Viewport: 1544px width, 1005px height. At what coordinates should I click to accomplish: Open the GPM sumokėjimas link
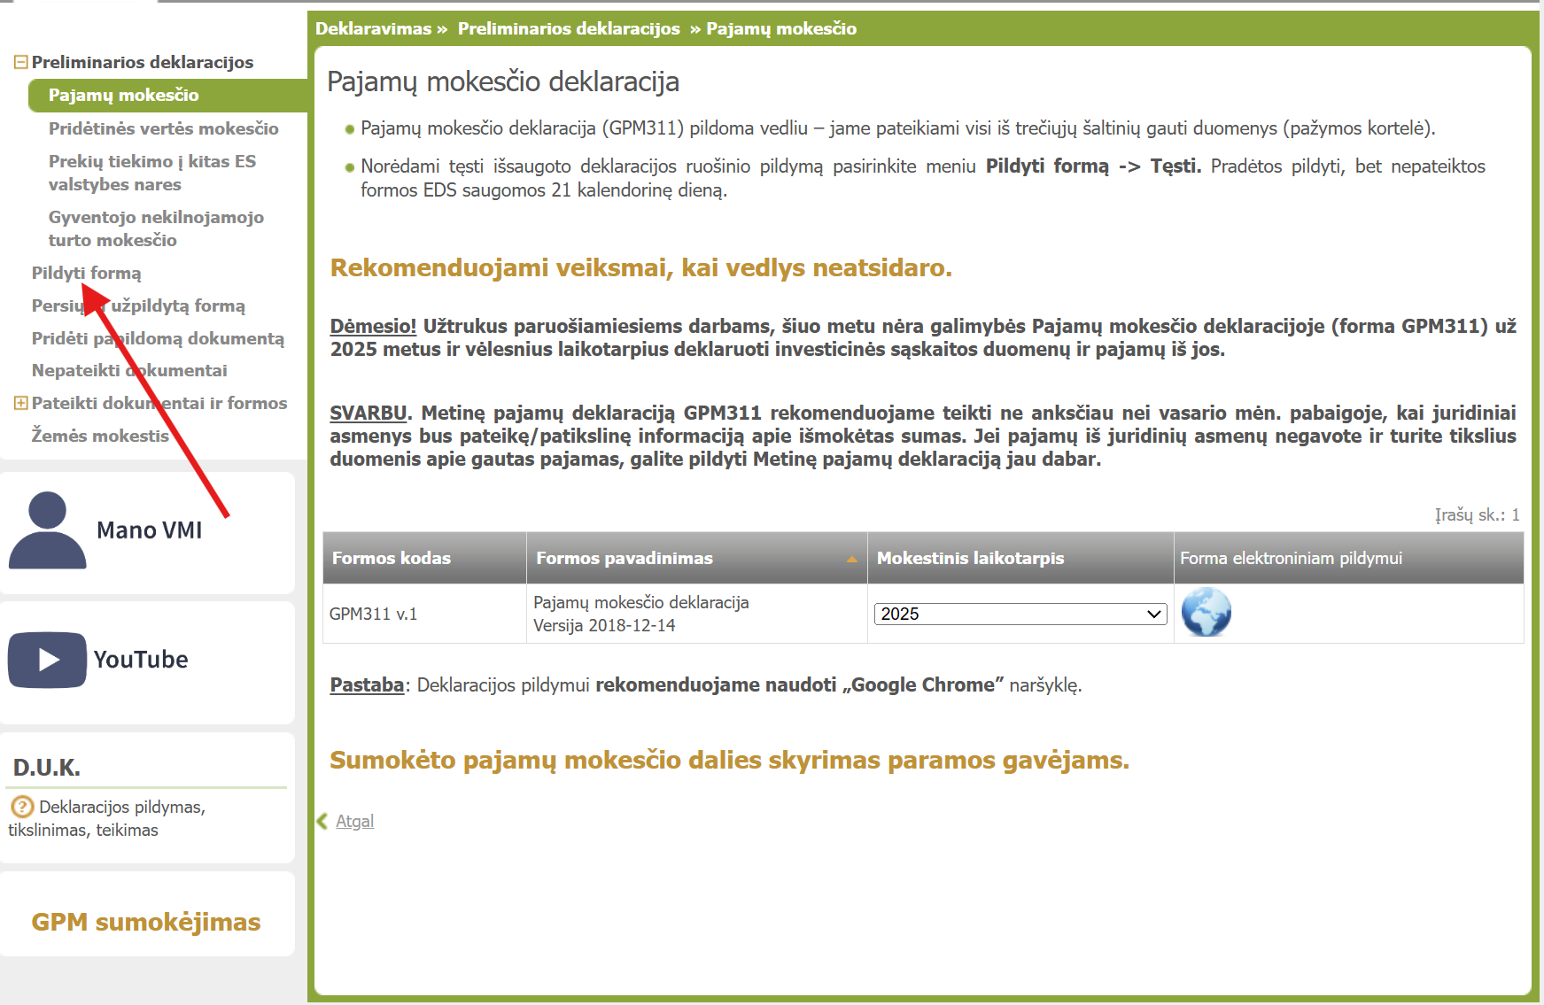coord(146,922)
